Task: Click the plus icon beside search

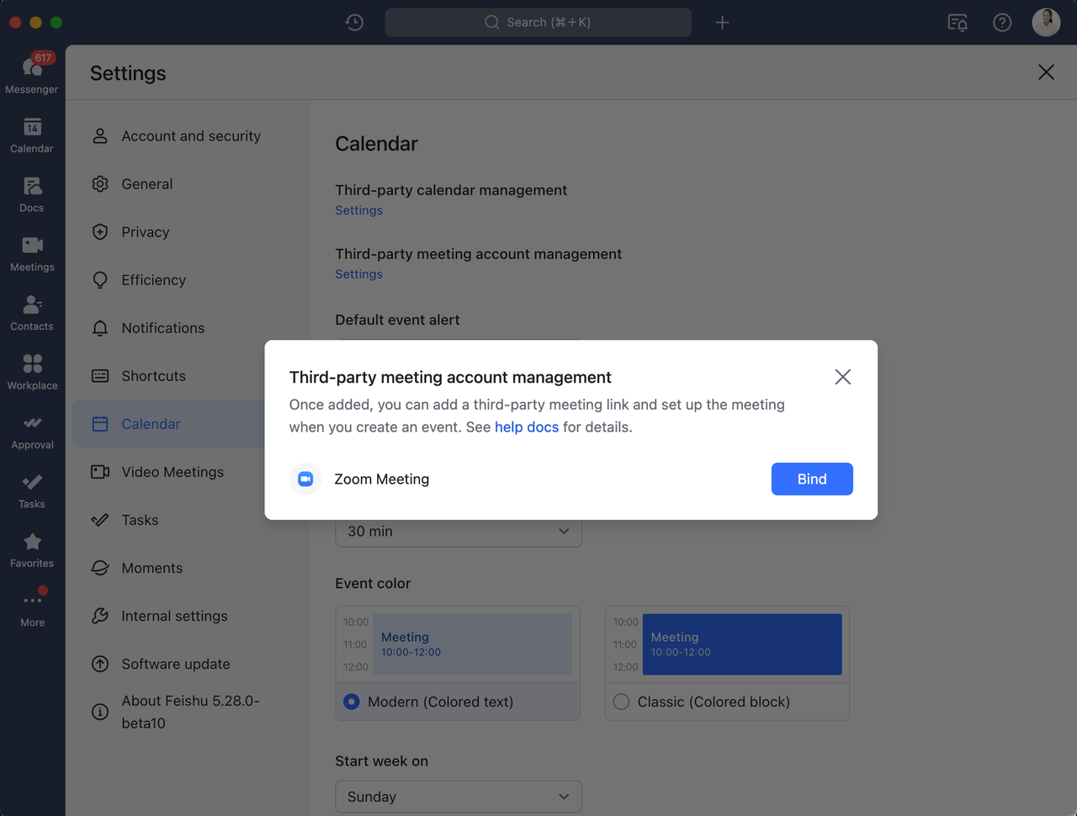Action: coord(722,23)
